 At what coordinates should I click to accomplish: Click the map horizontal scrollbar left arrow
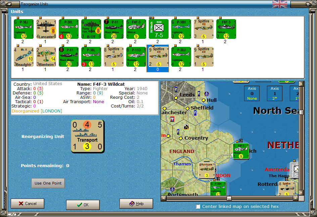pyautogui.click(x=163, y=199)
